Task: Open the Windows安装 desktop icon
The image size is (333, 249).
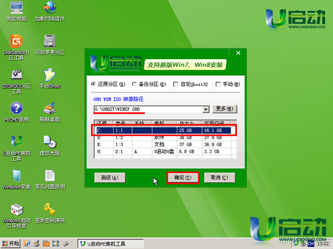Action: click(x=17, y=179)
